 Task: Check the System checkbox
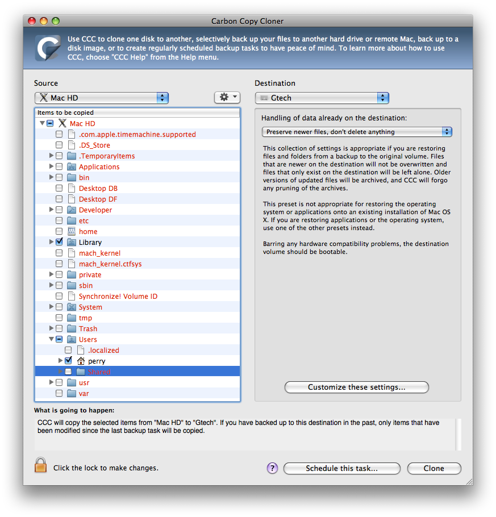pos(59,307)
